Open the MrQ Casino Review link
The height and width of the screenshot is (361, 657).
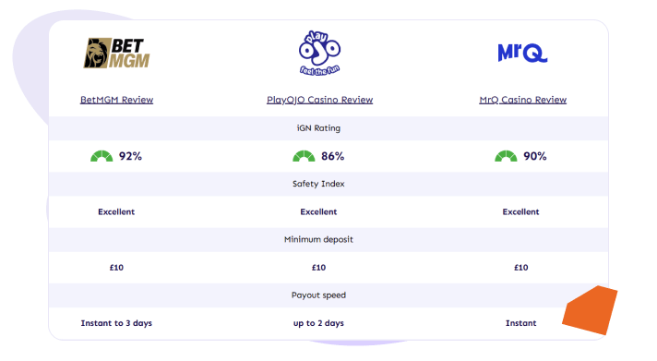coord(523,100)
